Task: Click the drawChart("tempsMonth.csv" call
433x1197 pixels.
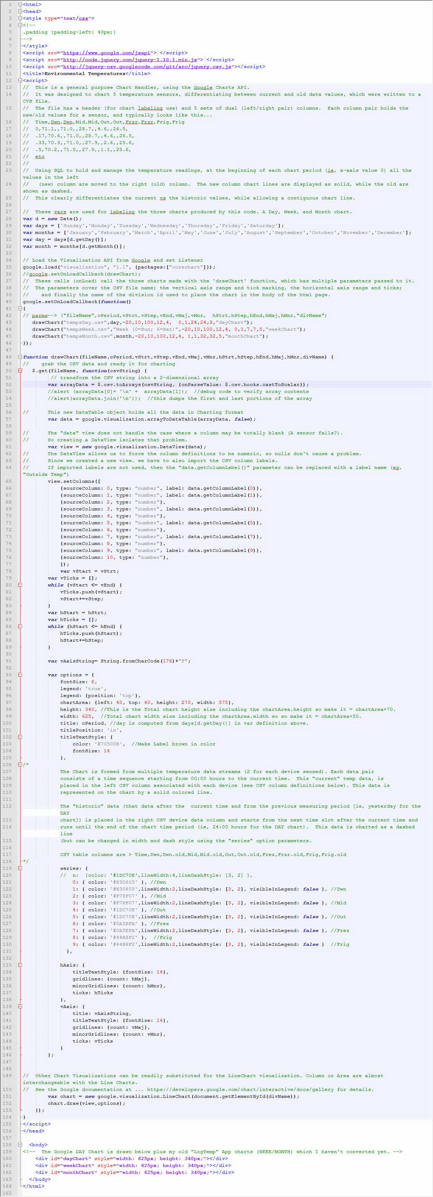Action: (x=150, y=336)
